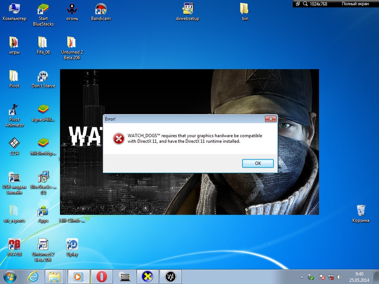Screen dimensions: 379x284
Task: Open the Uplay desktop shortcut
Action: point(72,246)
